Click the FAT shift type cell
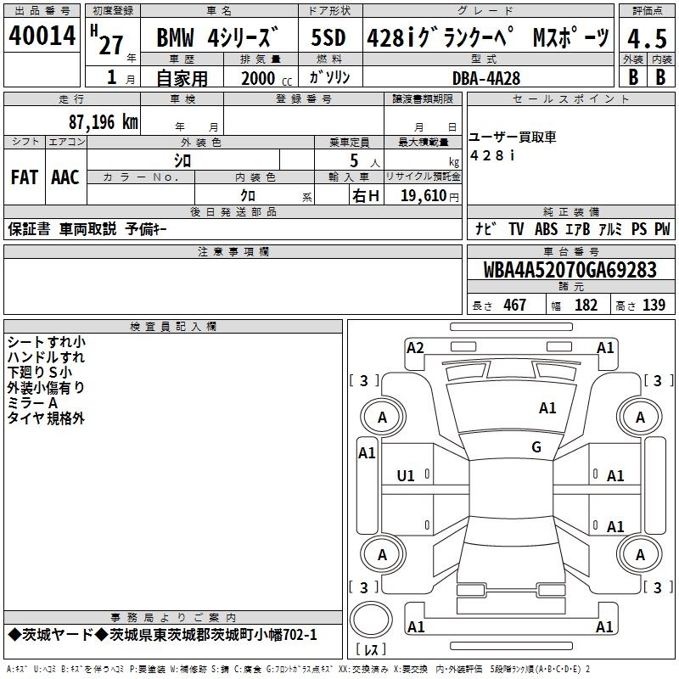 click(x=24, y=177)
